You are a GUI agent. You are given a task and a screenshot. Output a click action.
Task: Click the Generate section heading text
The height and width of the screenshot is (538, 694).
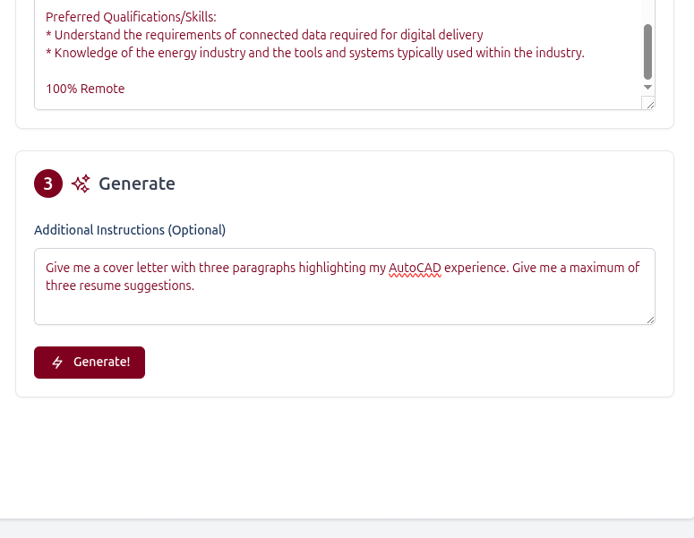(x=137, y=184)
